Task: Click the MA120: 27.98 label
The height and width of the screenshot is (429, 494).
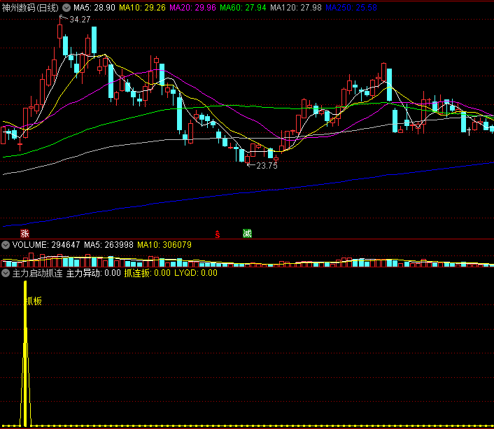Action: pos(296,8)
